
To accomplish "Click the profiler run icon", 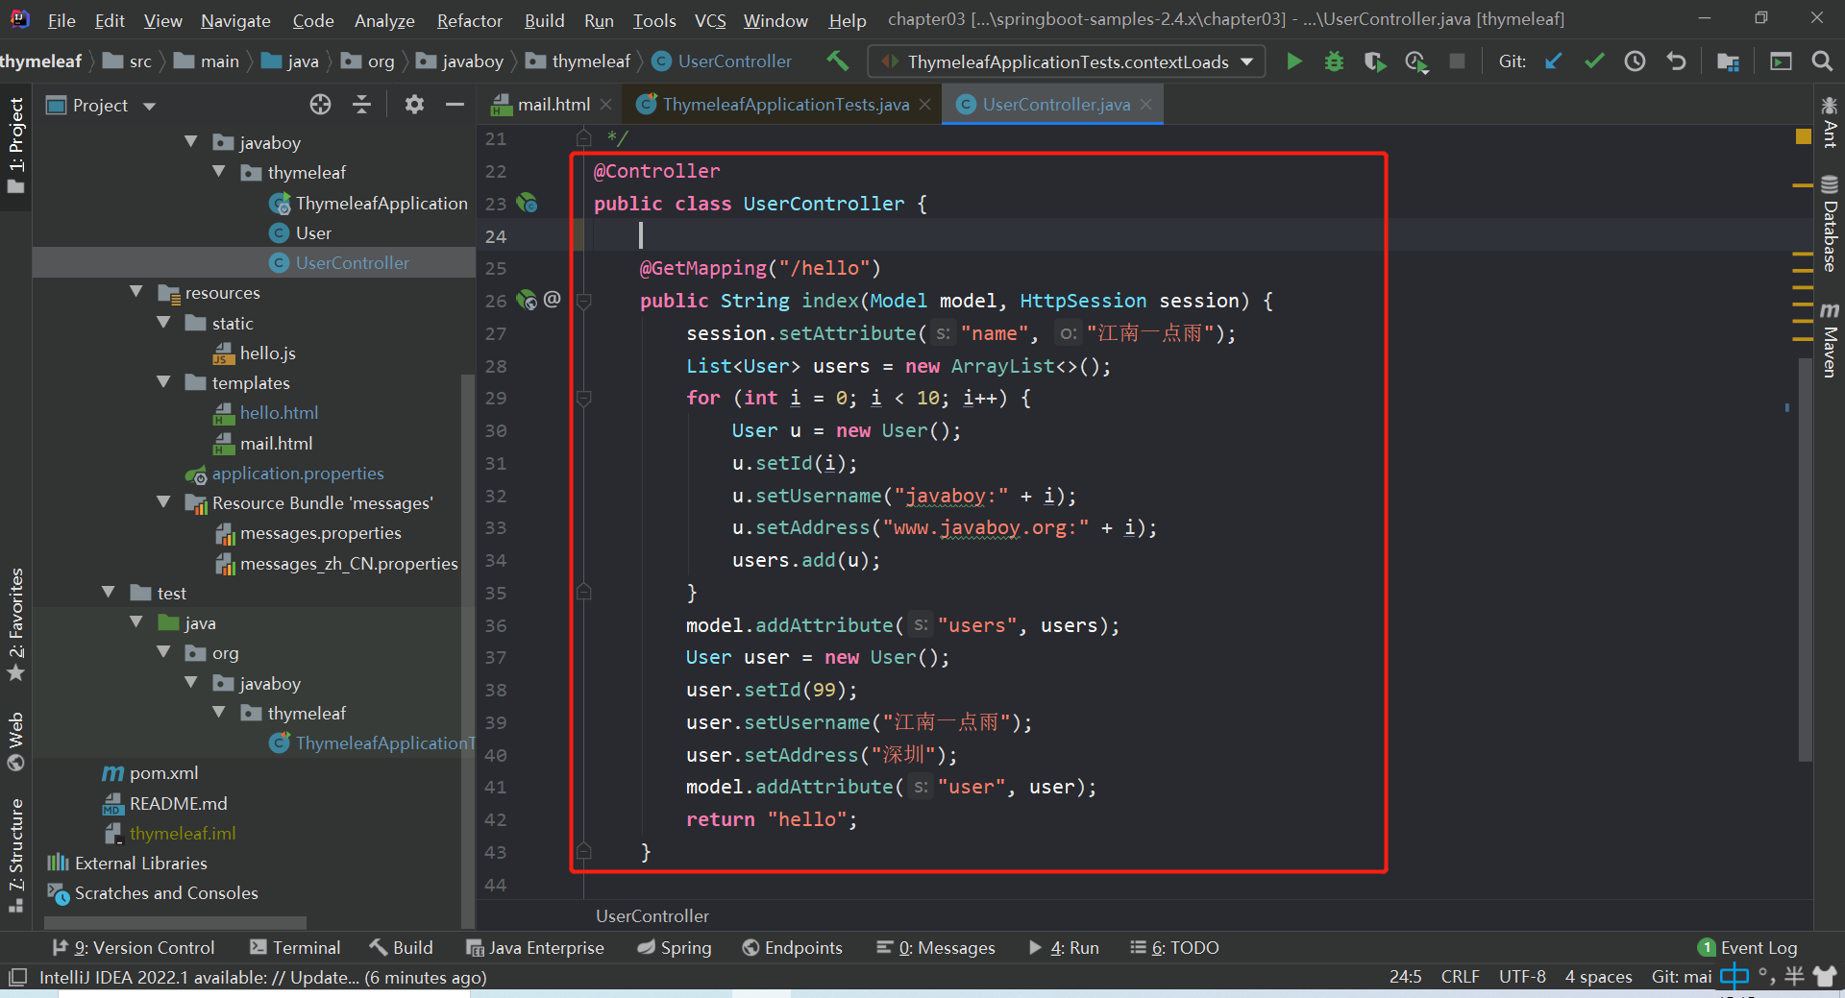I will 1415,61.
